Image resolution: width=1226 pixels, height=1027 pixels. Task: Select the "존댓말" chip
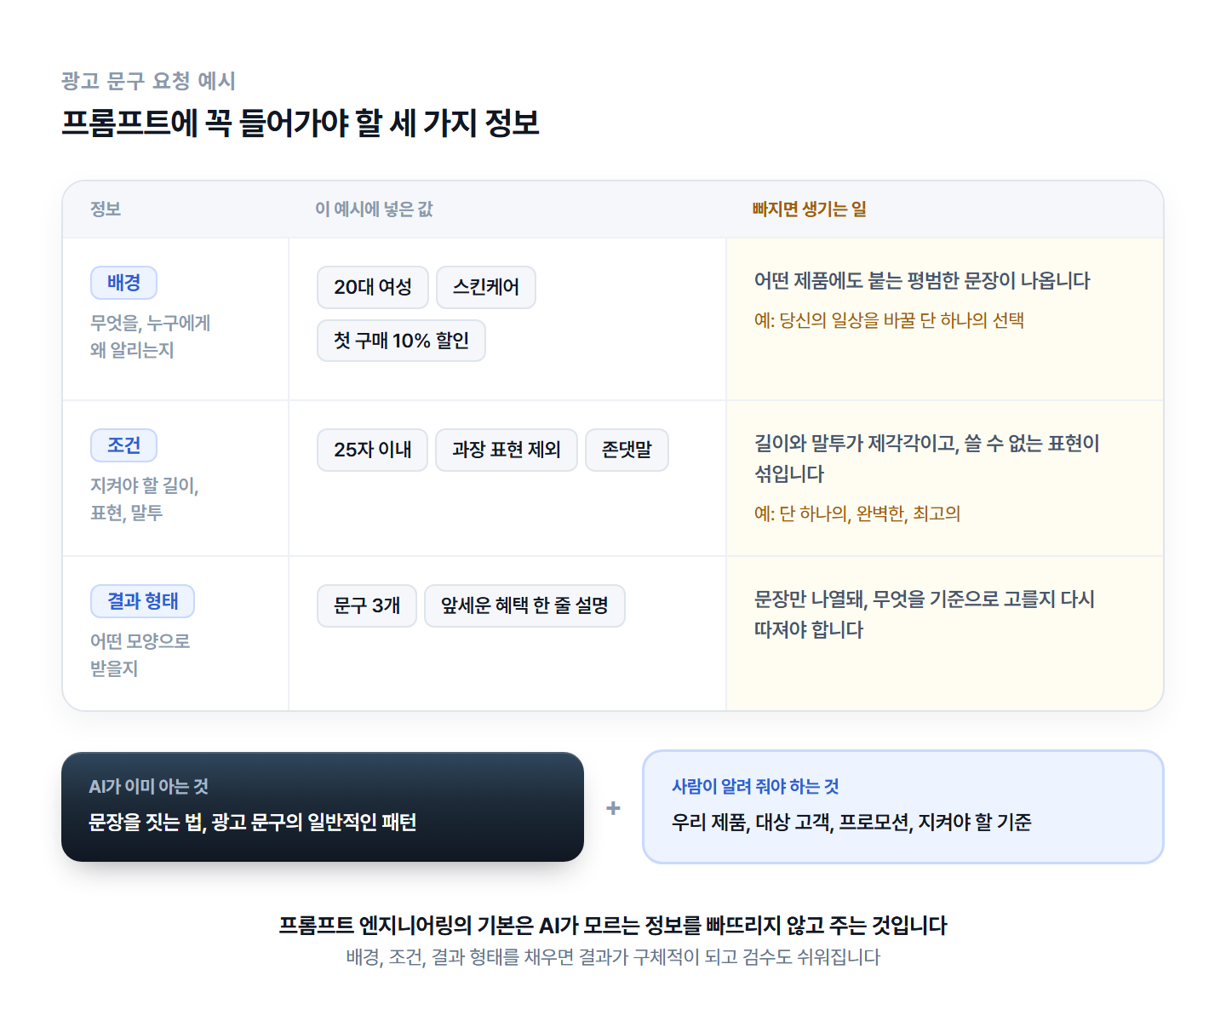(x=627, y=450)
